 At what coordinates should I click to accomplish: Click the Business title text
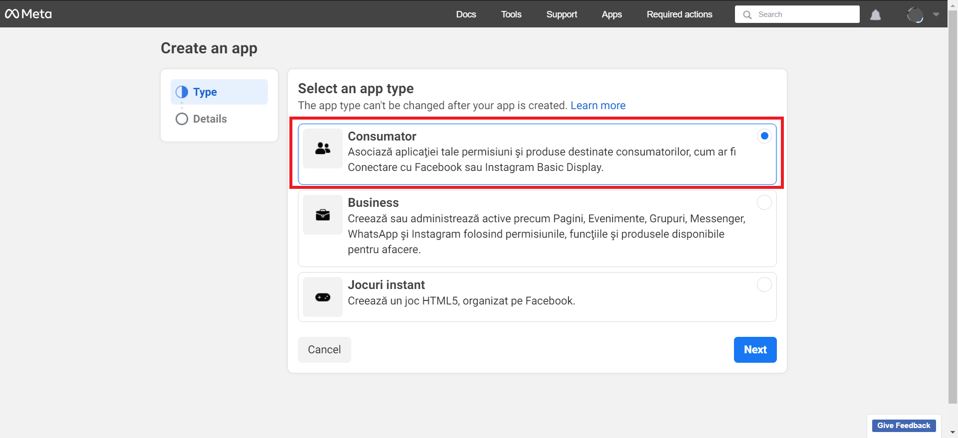coord(373,203)
